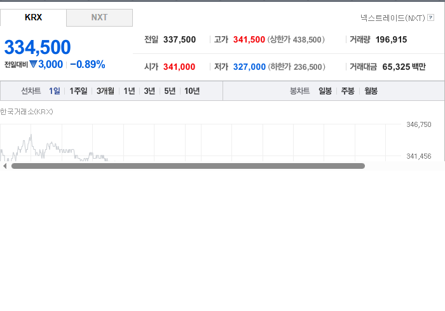The height and width of the screenshot is (311, 445).
Task: Select the 5년 line chart period
Action: point(170,91)
